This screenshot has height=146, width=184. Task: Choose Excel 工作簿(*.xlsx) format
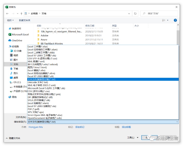pyautogui.click(x=103, y=47)
